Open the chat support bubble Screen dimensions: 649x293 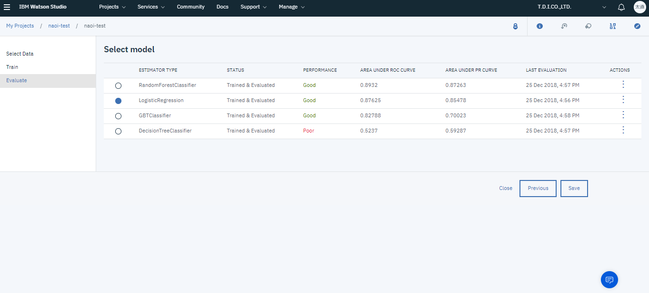tap(609, 280)
